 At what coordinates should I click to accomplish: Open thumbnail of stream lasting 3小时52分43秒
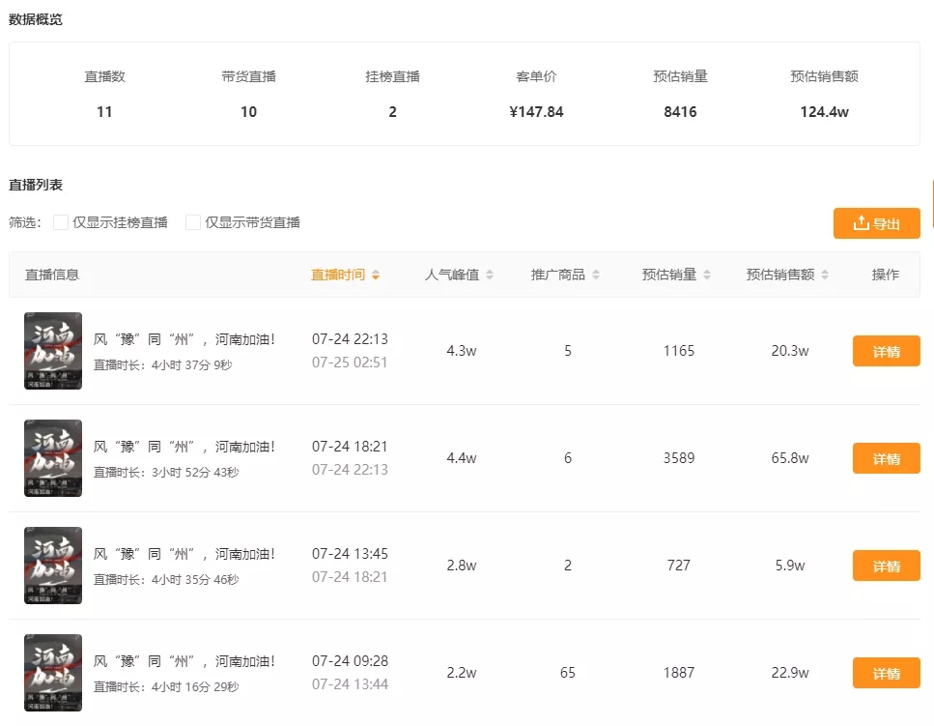pos(53,458)
